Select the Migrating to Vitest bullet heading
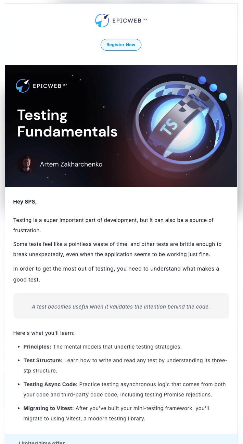 [x=49, y=408]
